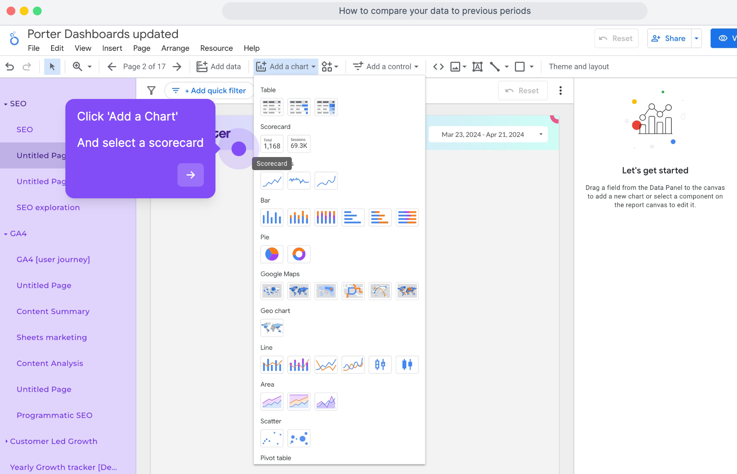This screenshot has height=474, width=737.
Task: Select the View menu item
Action: [x=83, y=48]
